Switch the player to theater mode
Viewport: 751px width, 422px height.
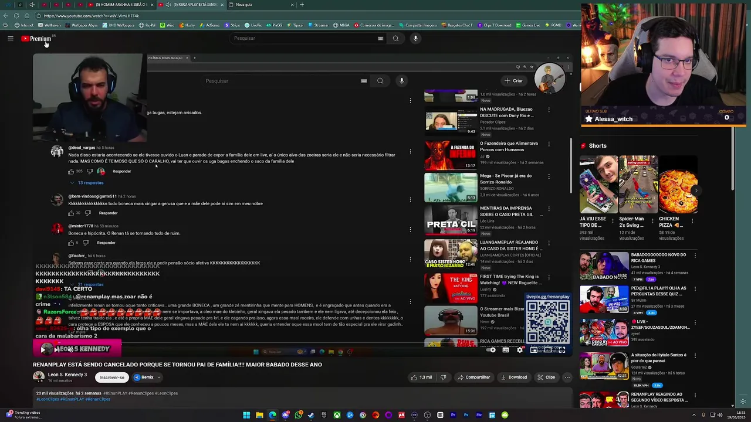[547, 349]
